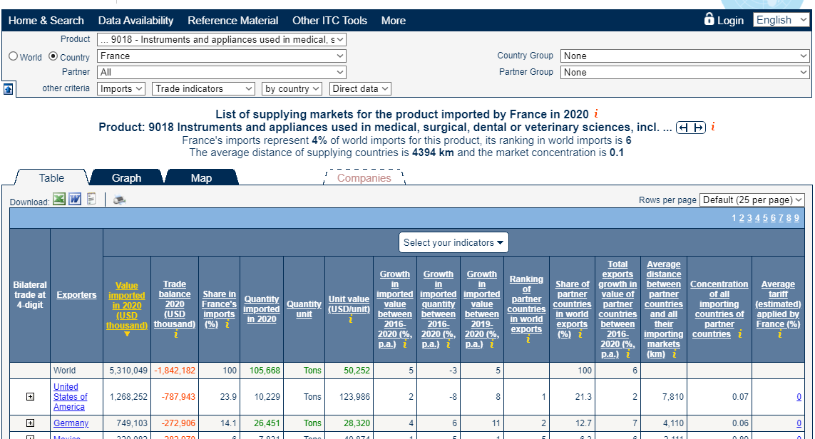This screenshot has height=439, width=815.
Task: Open the info icon after the 2020 title
Action: tap(596, 113)
